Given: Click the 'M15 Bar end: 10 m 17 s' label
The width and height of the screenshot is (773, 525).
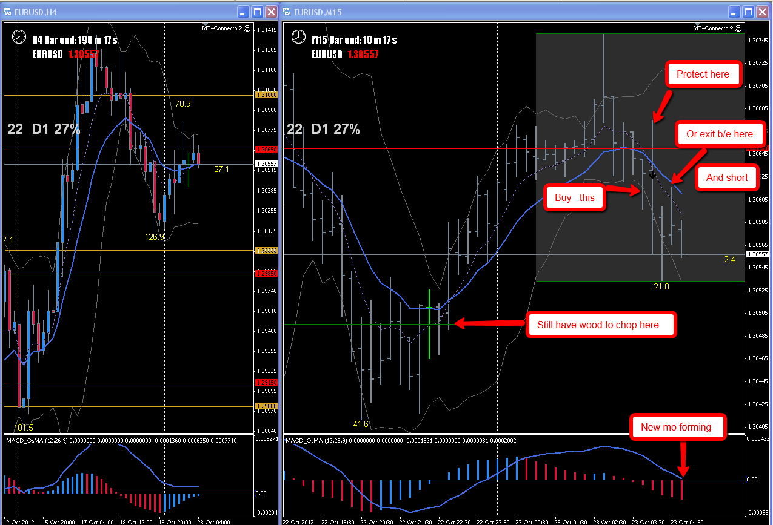Looking at the screenshot, I should point(354,40).
